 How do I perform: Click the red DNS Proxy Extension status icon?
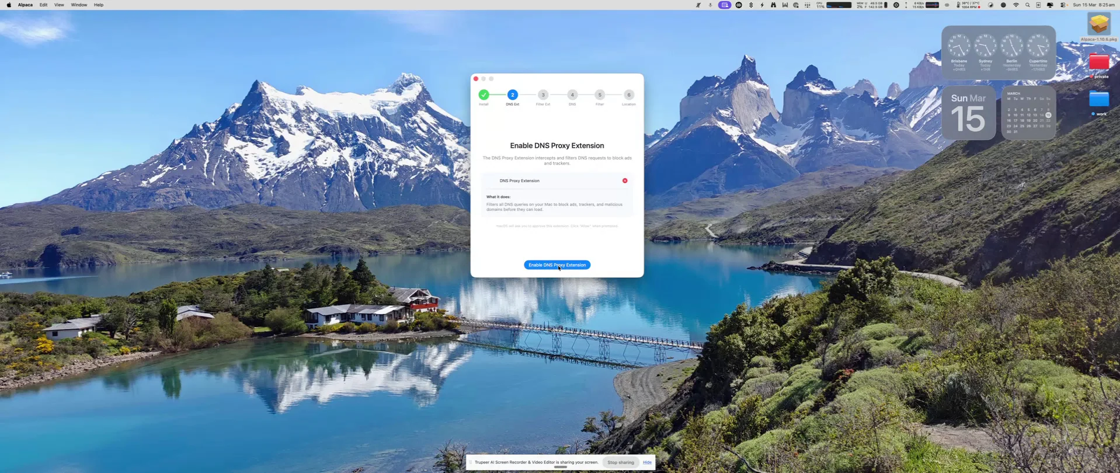[x=625, y=181]
